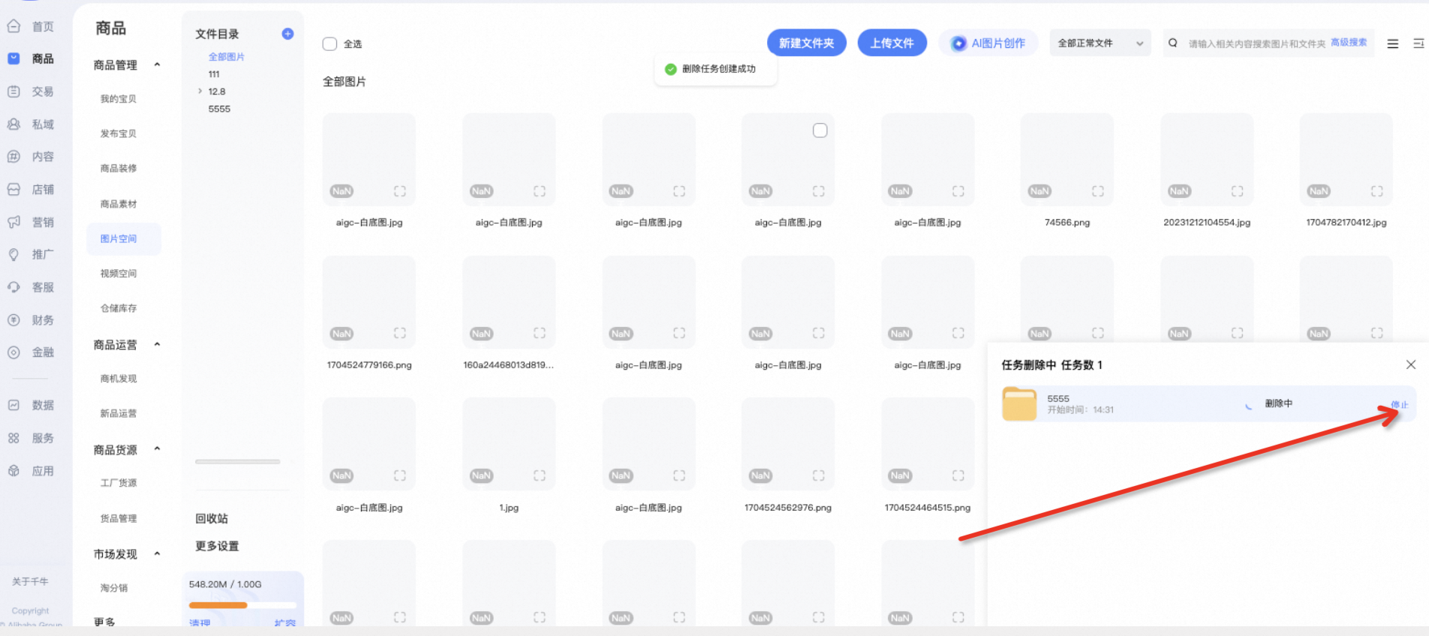Open the 商机发现 menu item
The width and height of the screenshot is (1429, 636).
point(119,379)
